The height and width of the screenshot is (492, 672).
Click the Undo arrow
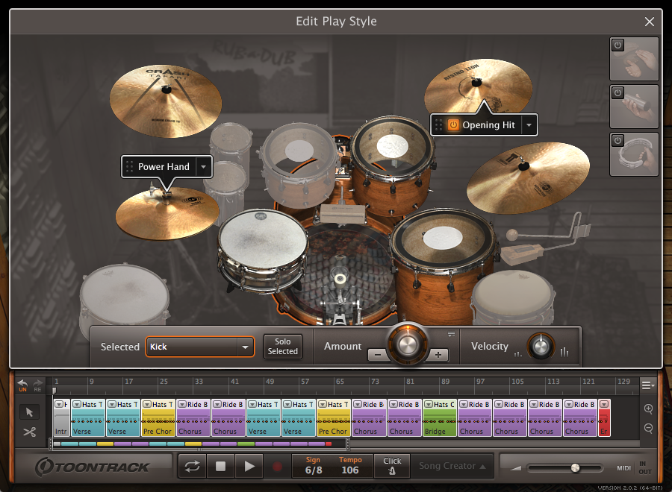point(22,385)
